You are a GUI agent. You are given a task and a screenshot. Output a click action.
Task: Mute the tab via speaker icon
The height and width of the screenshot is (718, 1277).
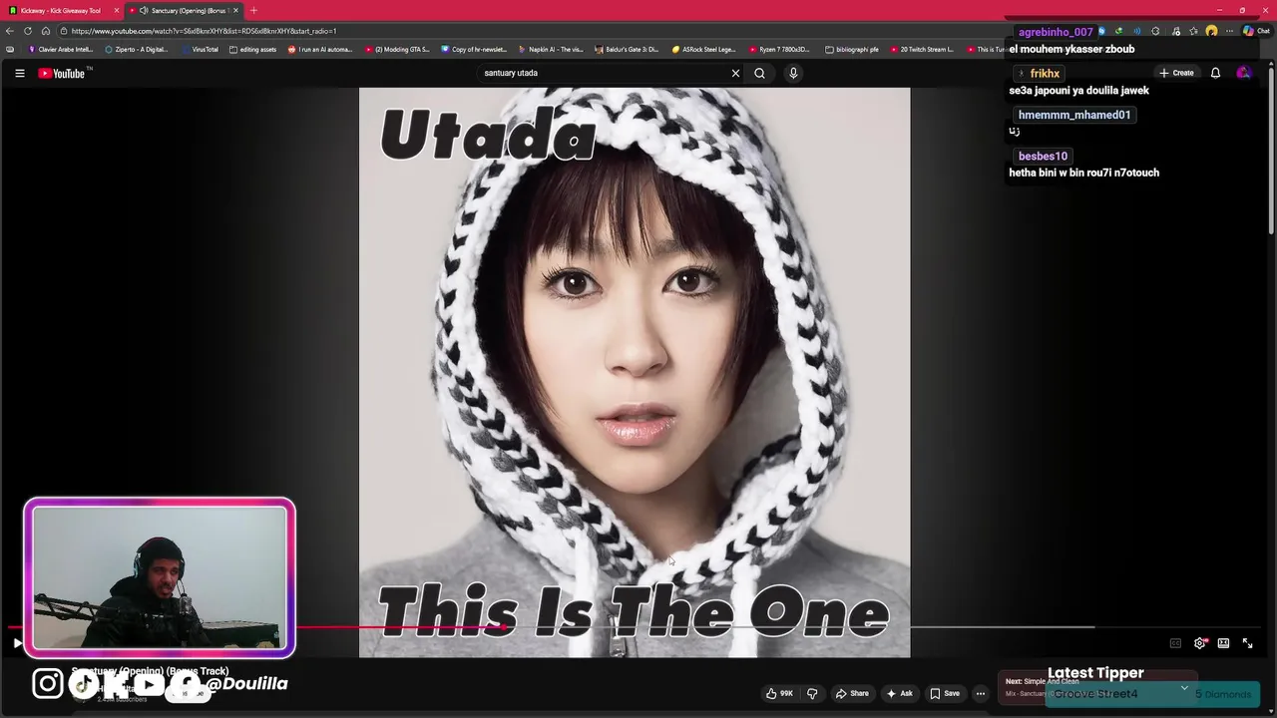point(144,10)
